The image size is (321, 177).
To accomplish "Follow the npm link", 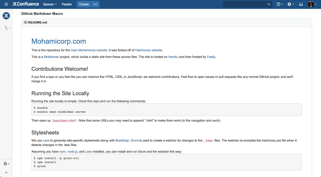I will coord(63,151).
